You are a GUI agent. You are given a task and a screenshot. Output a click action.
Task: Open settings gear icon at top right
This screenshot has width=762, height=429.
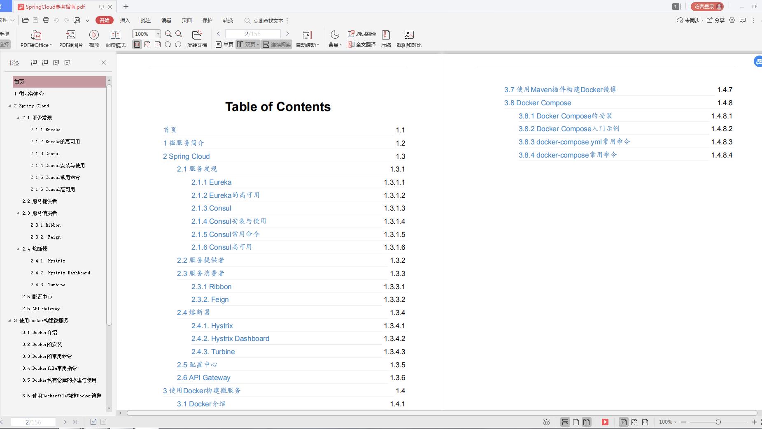click(x=732, y=20)
